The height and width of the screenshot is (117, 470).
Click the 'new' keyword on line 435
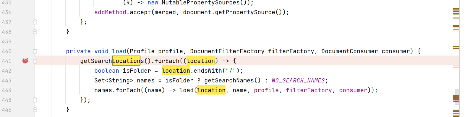point(153,3)
